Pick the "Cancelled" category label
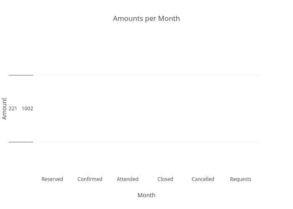 tap(203, 179)
